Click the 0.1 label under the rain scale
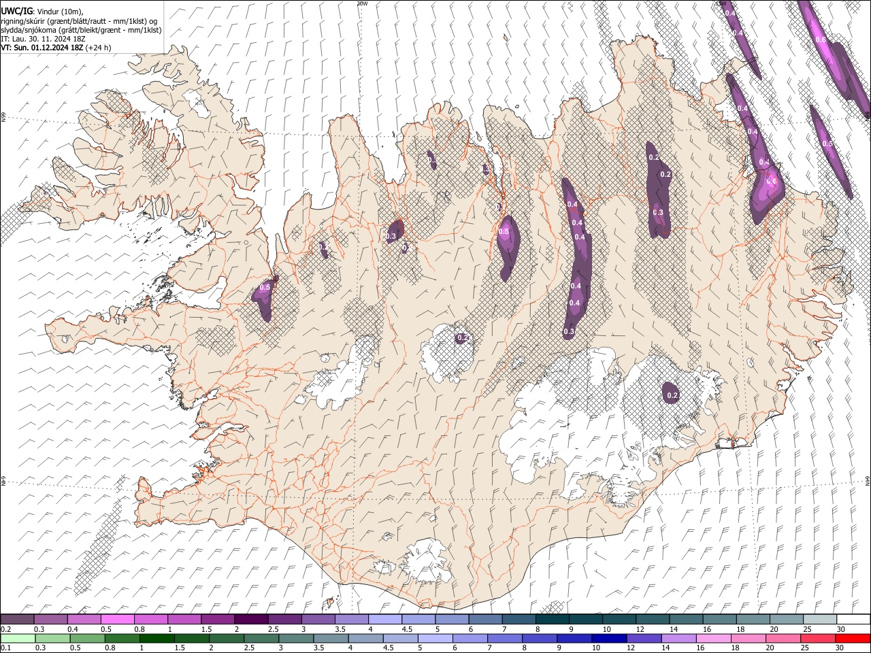Screen dimensions: 871x653 point(5,648)
